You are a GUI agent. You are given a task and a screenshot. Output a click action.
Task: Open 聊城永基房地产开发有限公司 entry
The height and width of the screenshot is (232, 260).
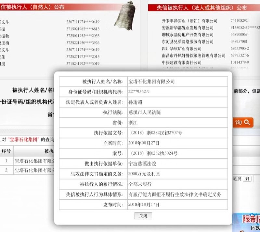tap(188, 35)
